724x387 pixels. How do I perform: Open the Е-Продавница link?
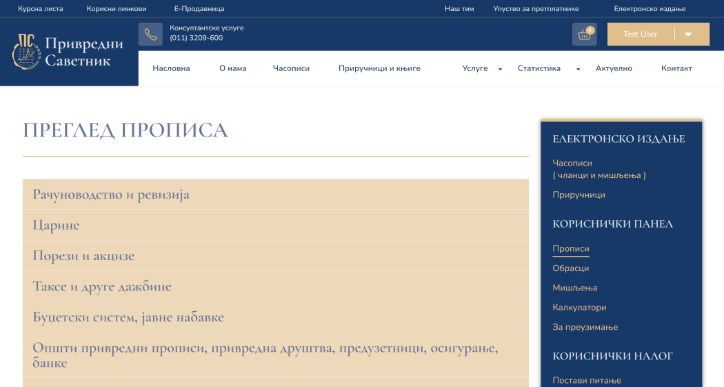click(x=199, y=9)
